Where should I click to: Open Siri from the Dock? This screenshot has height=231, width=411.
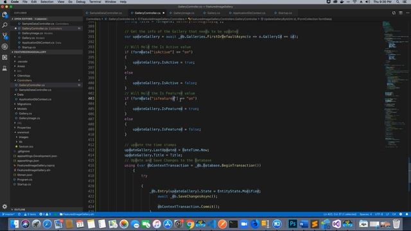click(x=26, y=224)
